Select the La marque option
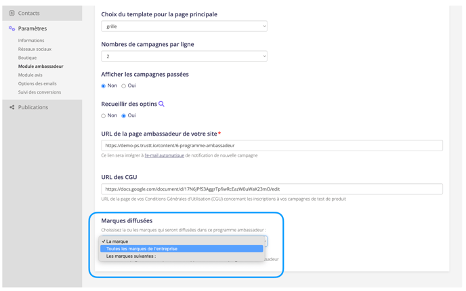The width and height of the screenshot is (466, 291). (117, 241)
